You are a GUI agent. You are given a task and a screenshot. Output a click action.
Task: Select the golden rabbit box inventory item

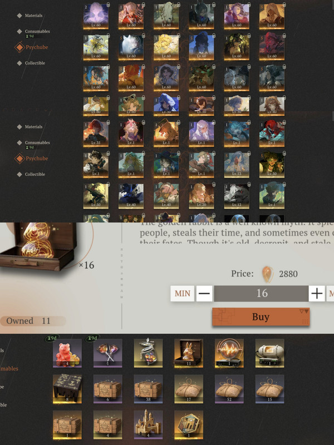point(189,353)
